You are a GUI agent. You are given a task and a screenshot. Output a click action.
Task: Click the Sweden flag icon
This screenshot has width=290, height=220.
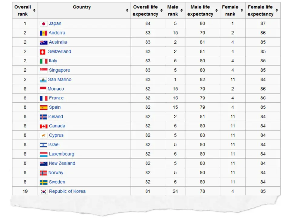[x=44, y=182]
